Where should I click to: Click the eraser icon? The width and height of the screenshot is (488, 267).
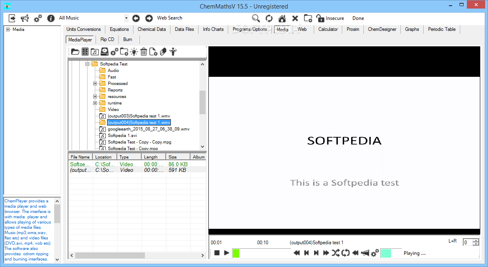click(x=163, y=52)
